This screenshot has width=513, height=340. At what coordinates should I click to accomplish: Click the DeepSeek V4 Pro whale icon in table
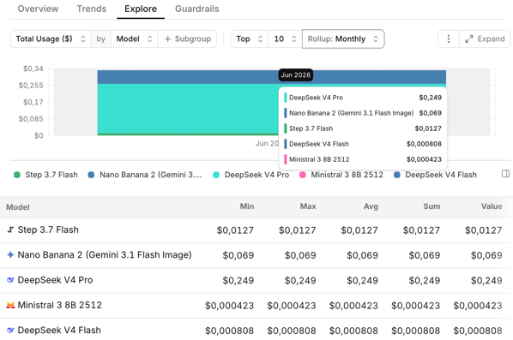point(10,280)
